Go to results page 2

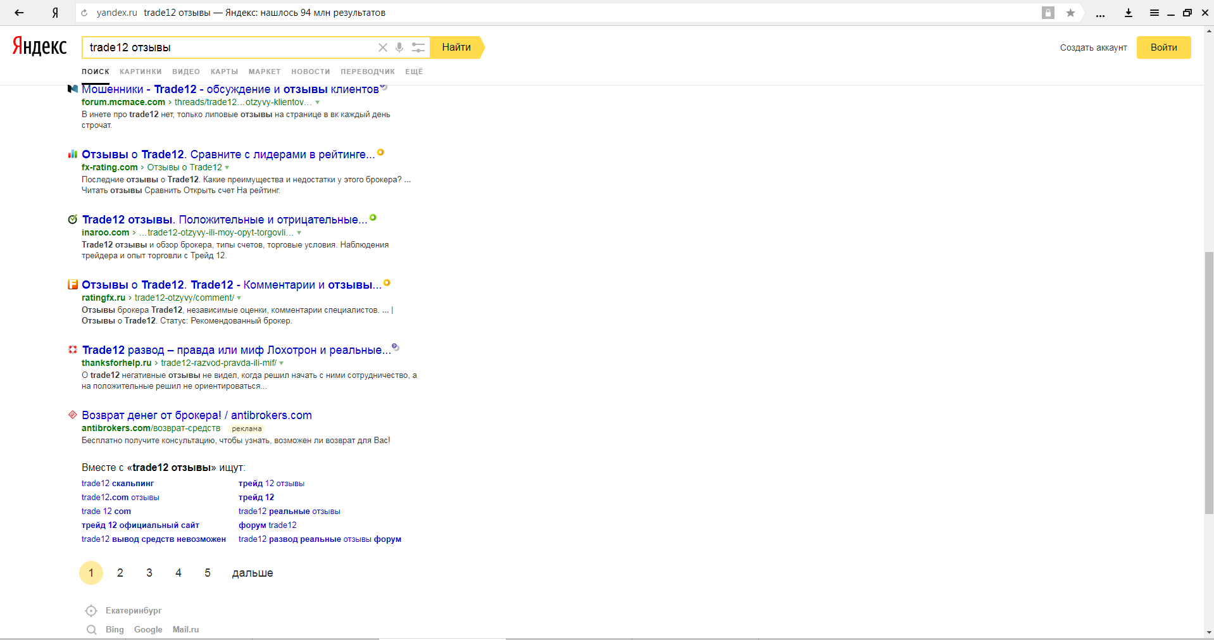coord(120,573)
